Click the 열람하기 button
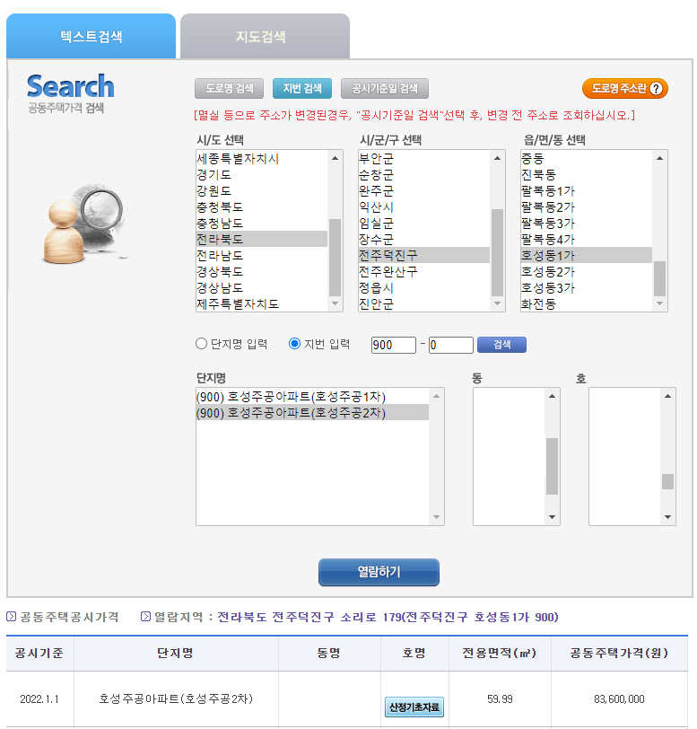This screenshot has width=697, height=729. (x=379, y=572)
